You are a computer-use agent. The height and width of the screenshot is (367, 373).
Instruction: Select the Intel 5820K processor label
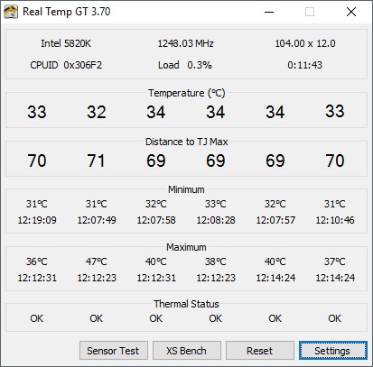point(66,43)
